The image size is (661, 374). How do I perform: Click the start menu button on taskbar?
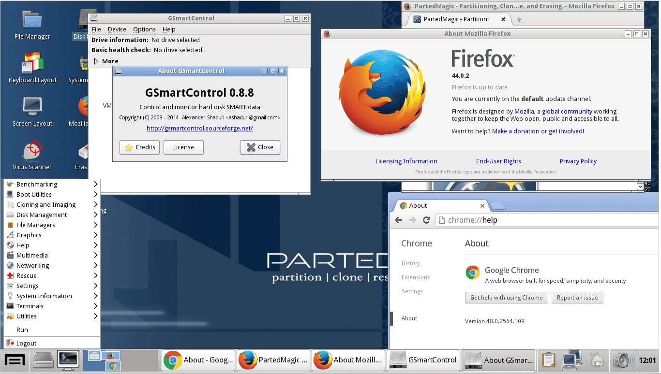pos(15,360)
